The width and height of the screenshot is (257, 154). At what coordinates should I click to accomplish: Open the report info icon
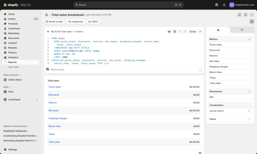click(246, 15)
